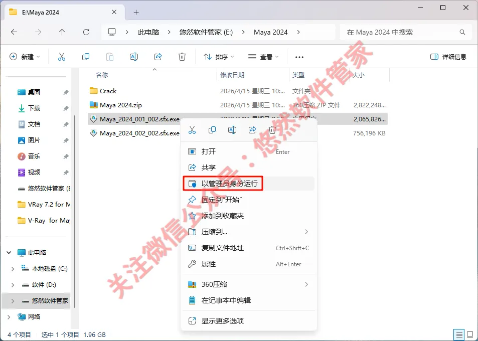The height and width of the screenshot is (341, 478).
Task: Sort by the 类型 column header
Action: tap(298, 75)
